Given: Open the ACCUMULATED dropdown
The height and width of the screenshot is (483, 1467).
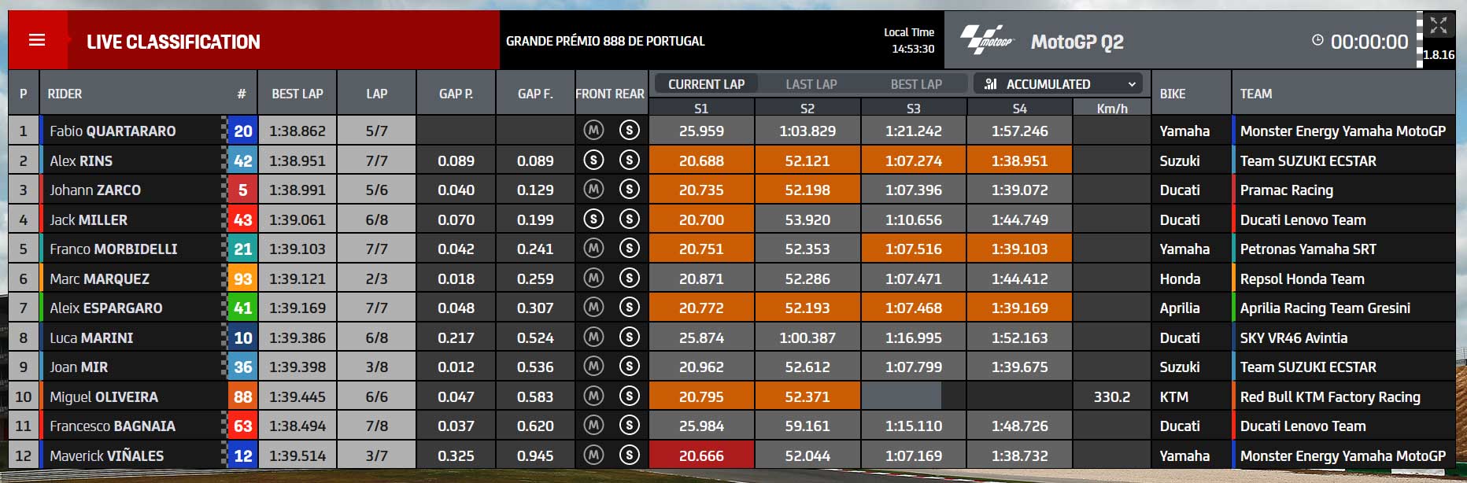Looking at the screenshot, I should pyautogui.click(x=1060, y=83).
